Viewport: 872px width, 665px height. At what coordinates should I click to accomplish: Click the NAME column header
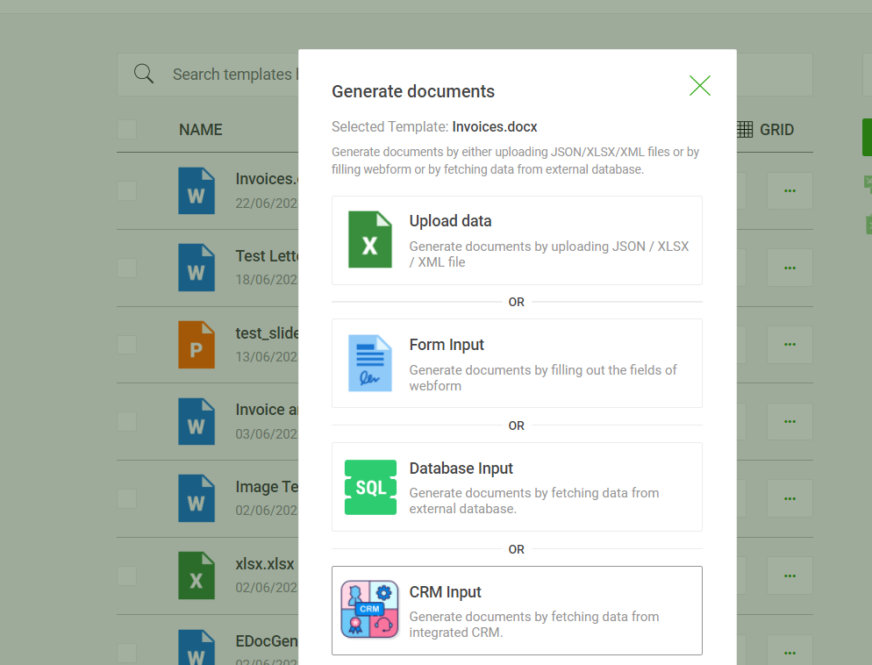(200, 129)
